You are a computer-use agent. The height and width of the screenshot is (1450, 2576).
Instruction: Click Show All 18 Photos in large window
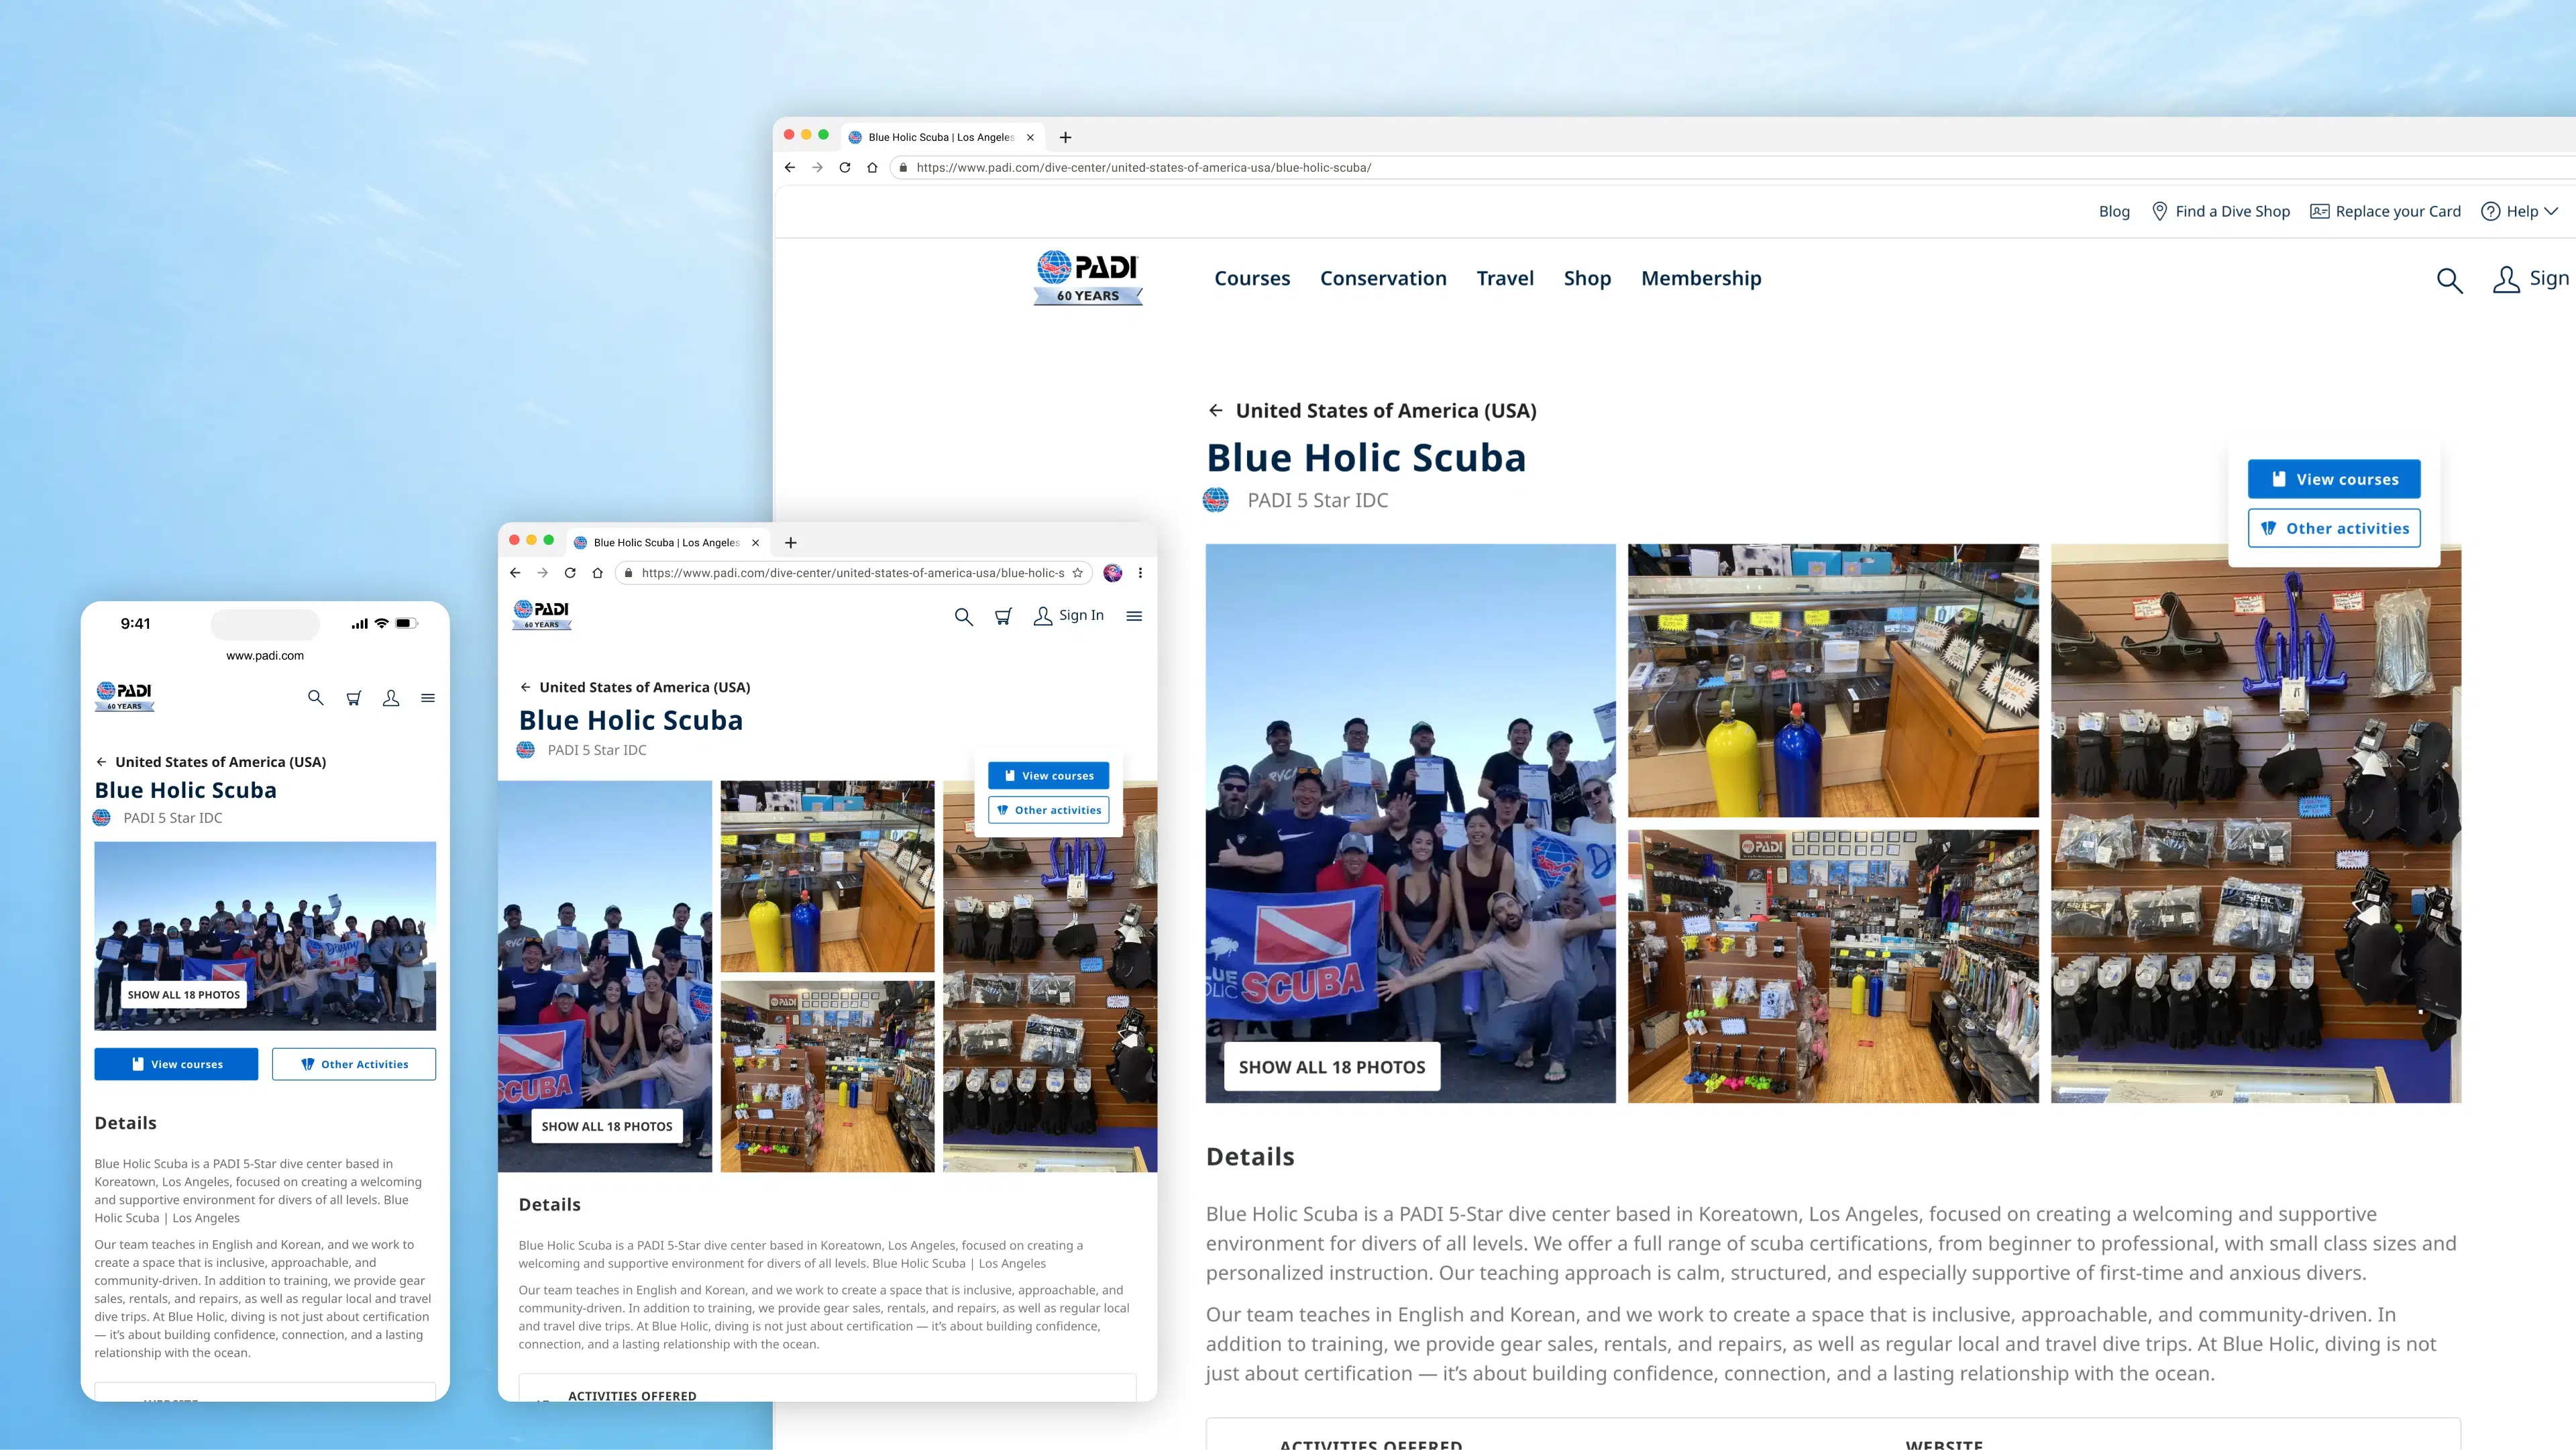[1332, 1067]
